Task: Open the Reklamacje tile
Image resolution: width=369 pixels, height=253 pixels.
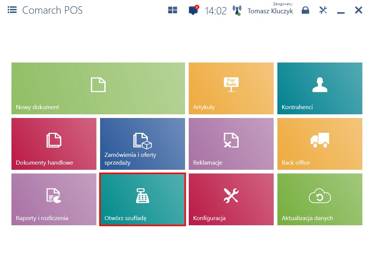Action: coord(231,144)
